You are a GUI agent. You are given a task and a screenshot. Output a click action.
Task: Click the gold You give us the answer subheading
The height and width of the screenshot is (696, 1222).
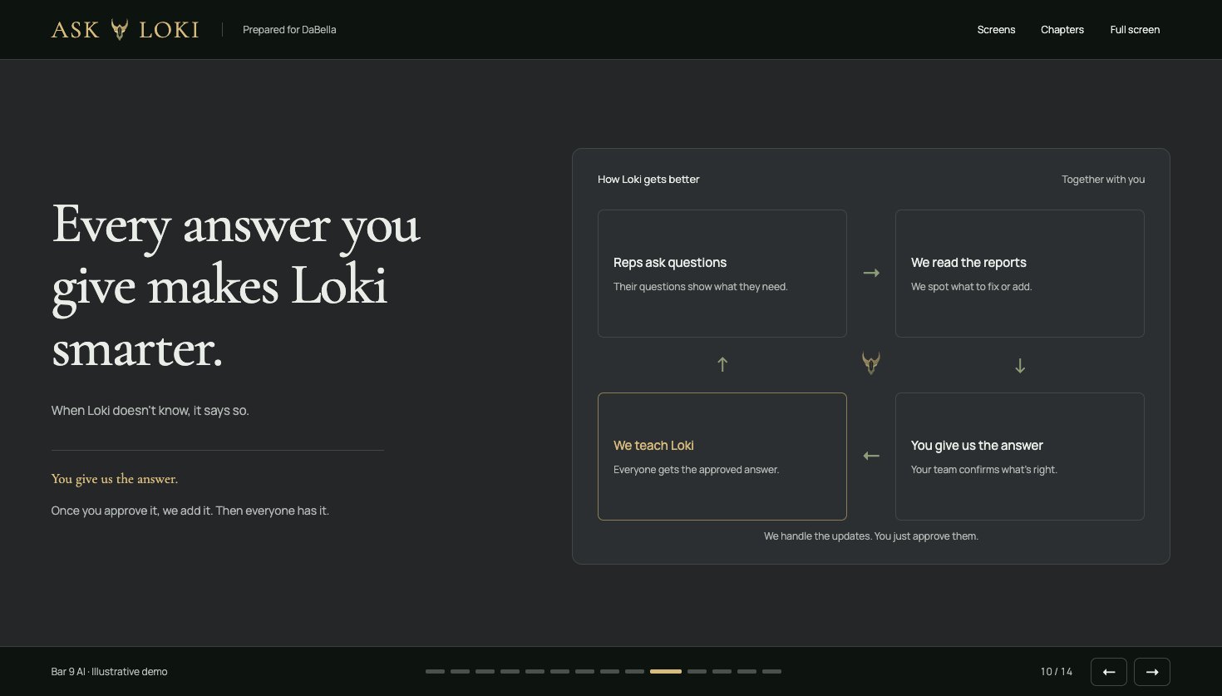pos(115,479)
